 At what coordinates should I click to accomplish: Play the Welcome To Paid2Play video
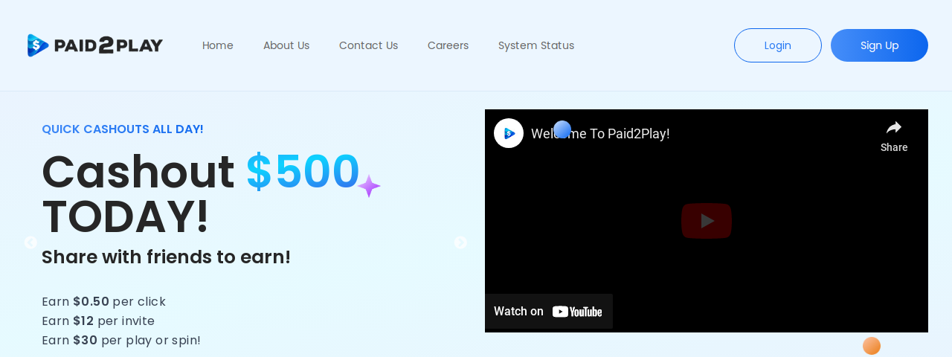(x=707, y=221)
